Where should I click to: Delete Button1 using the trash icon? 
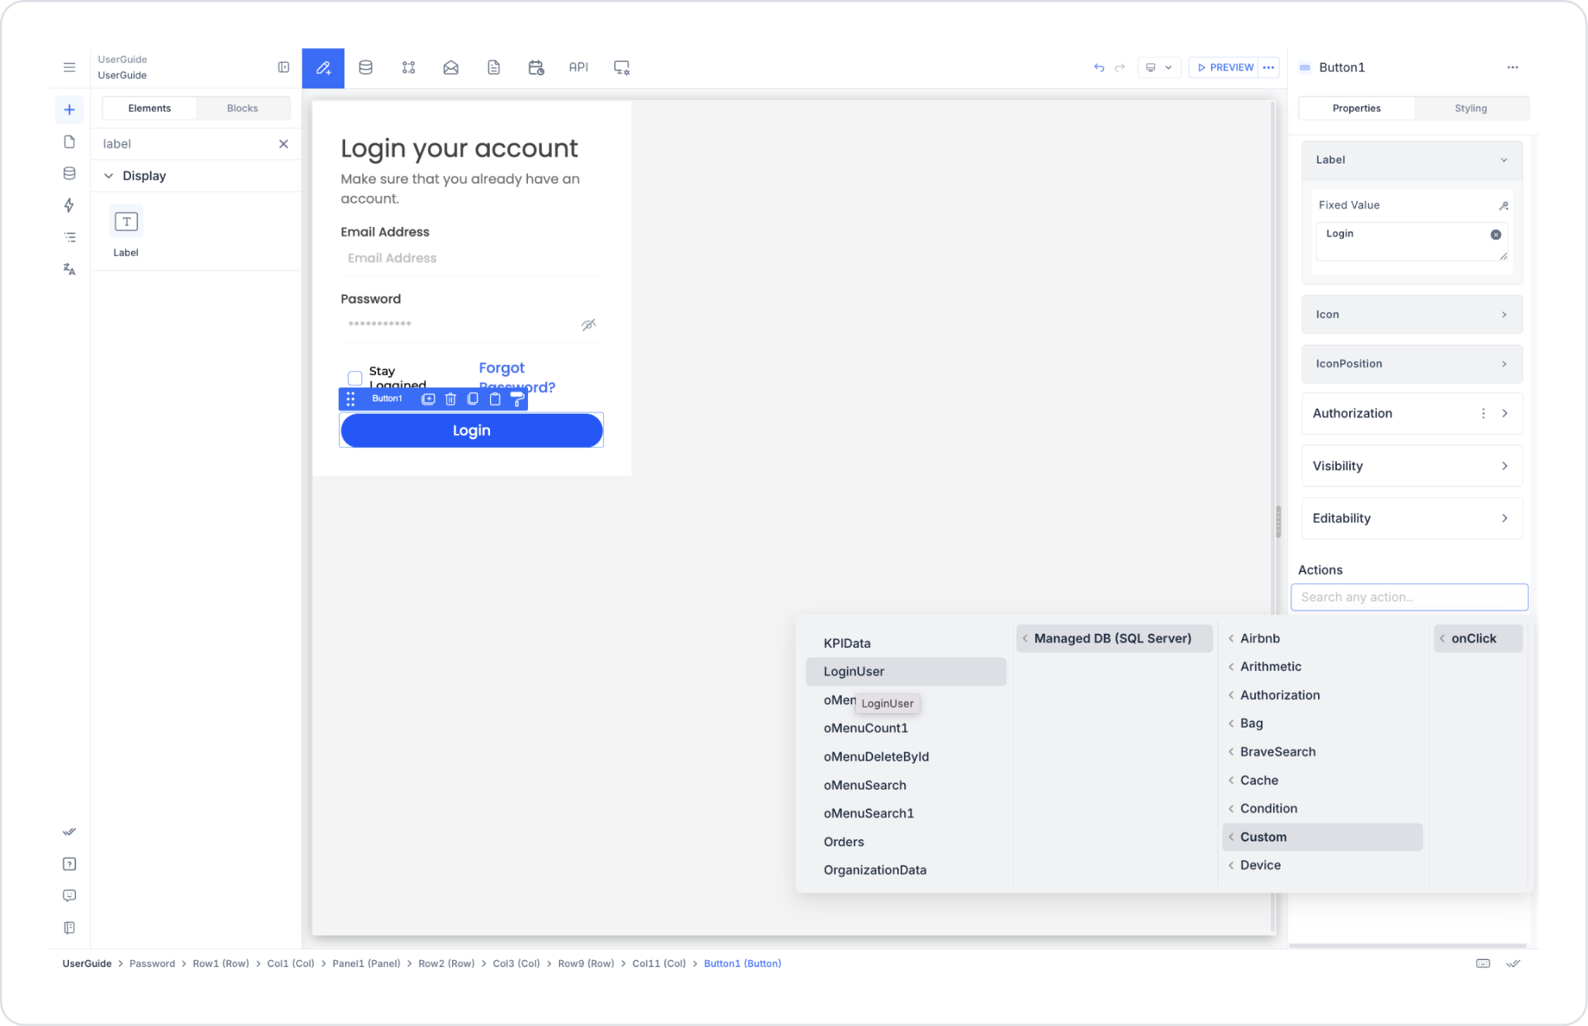pos(451,399)
